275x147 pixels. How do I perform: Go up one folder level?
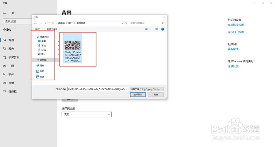pos(49,23)
